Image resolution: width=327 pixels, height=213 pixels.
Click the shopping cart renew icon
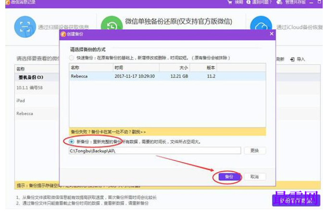point(230,2)
